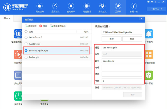Open 教程中心 tutorial center

134,8
